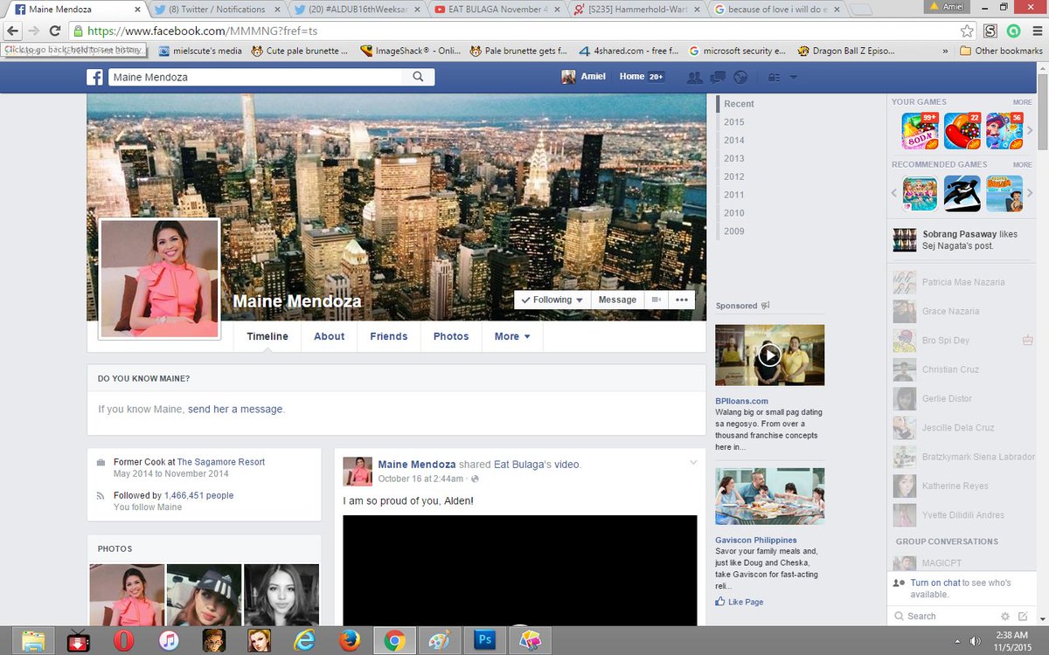Expand the hidden bookmarks chevron
The image size is (1049, 655).
[x=945, y=51]
